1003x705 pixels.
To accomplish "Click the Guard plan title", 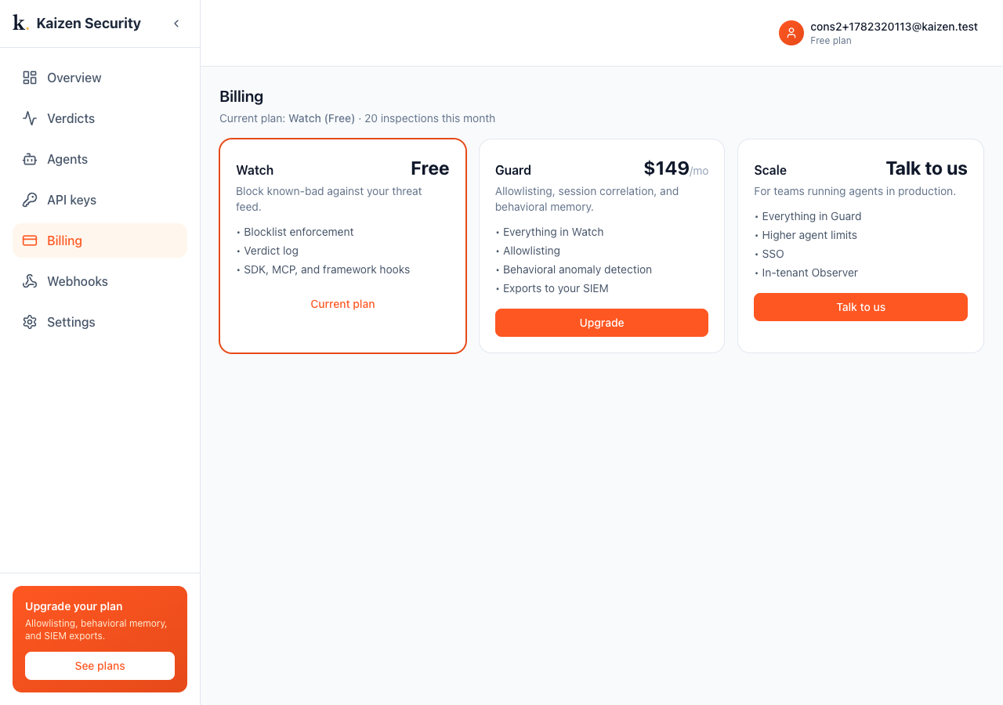I will 513,170.
